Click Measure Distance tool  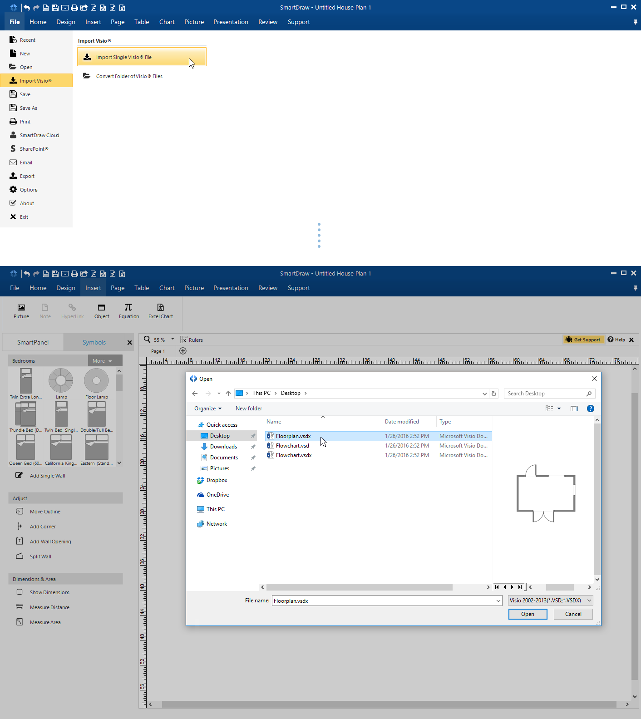pyautogui.click(x=43, y=607)
